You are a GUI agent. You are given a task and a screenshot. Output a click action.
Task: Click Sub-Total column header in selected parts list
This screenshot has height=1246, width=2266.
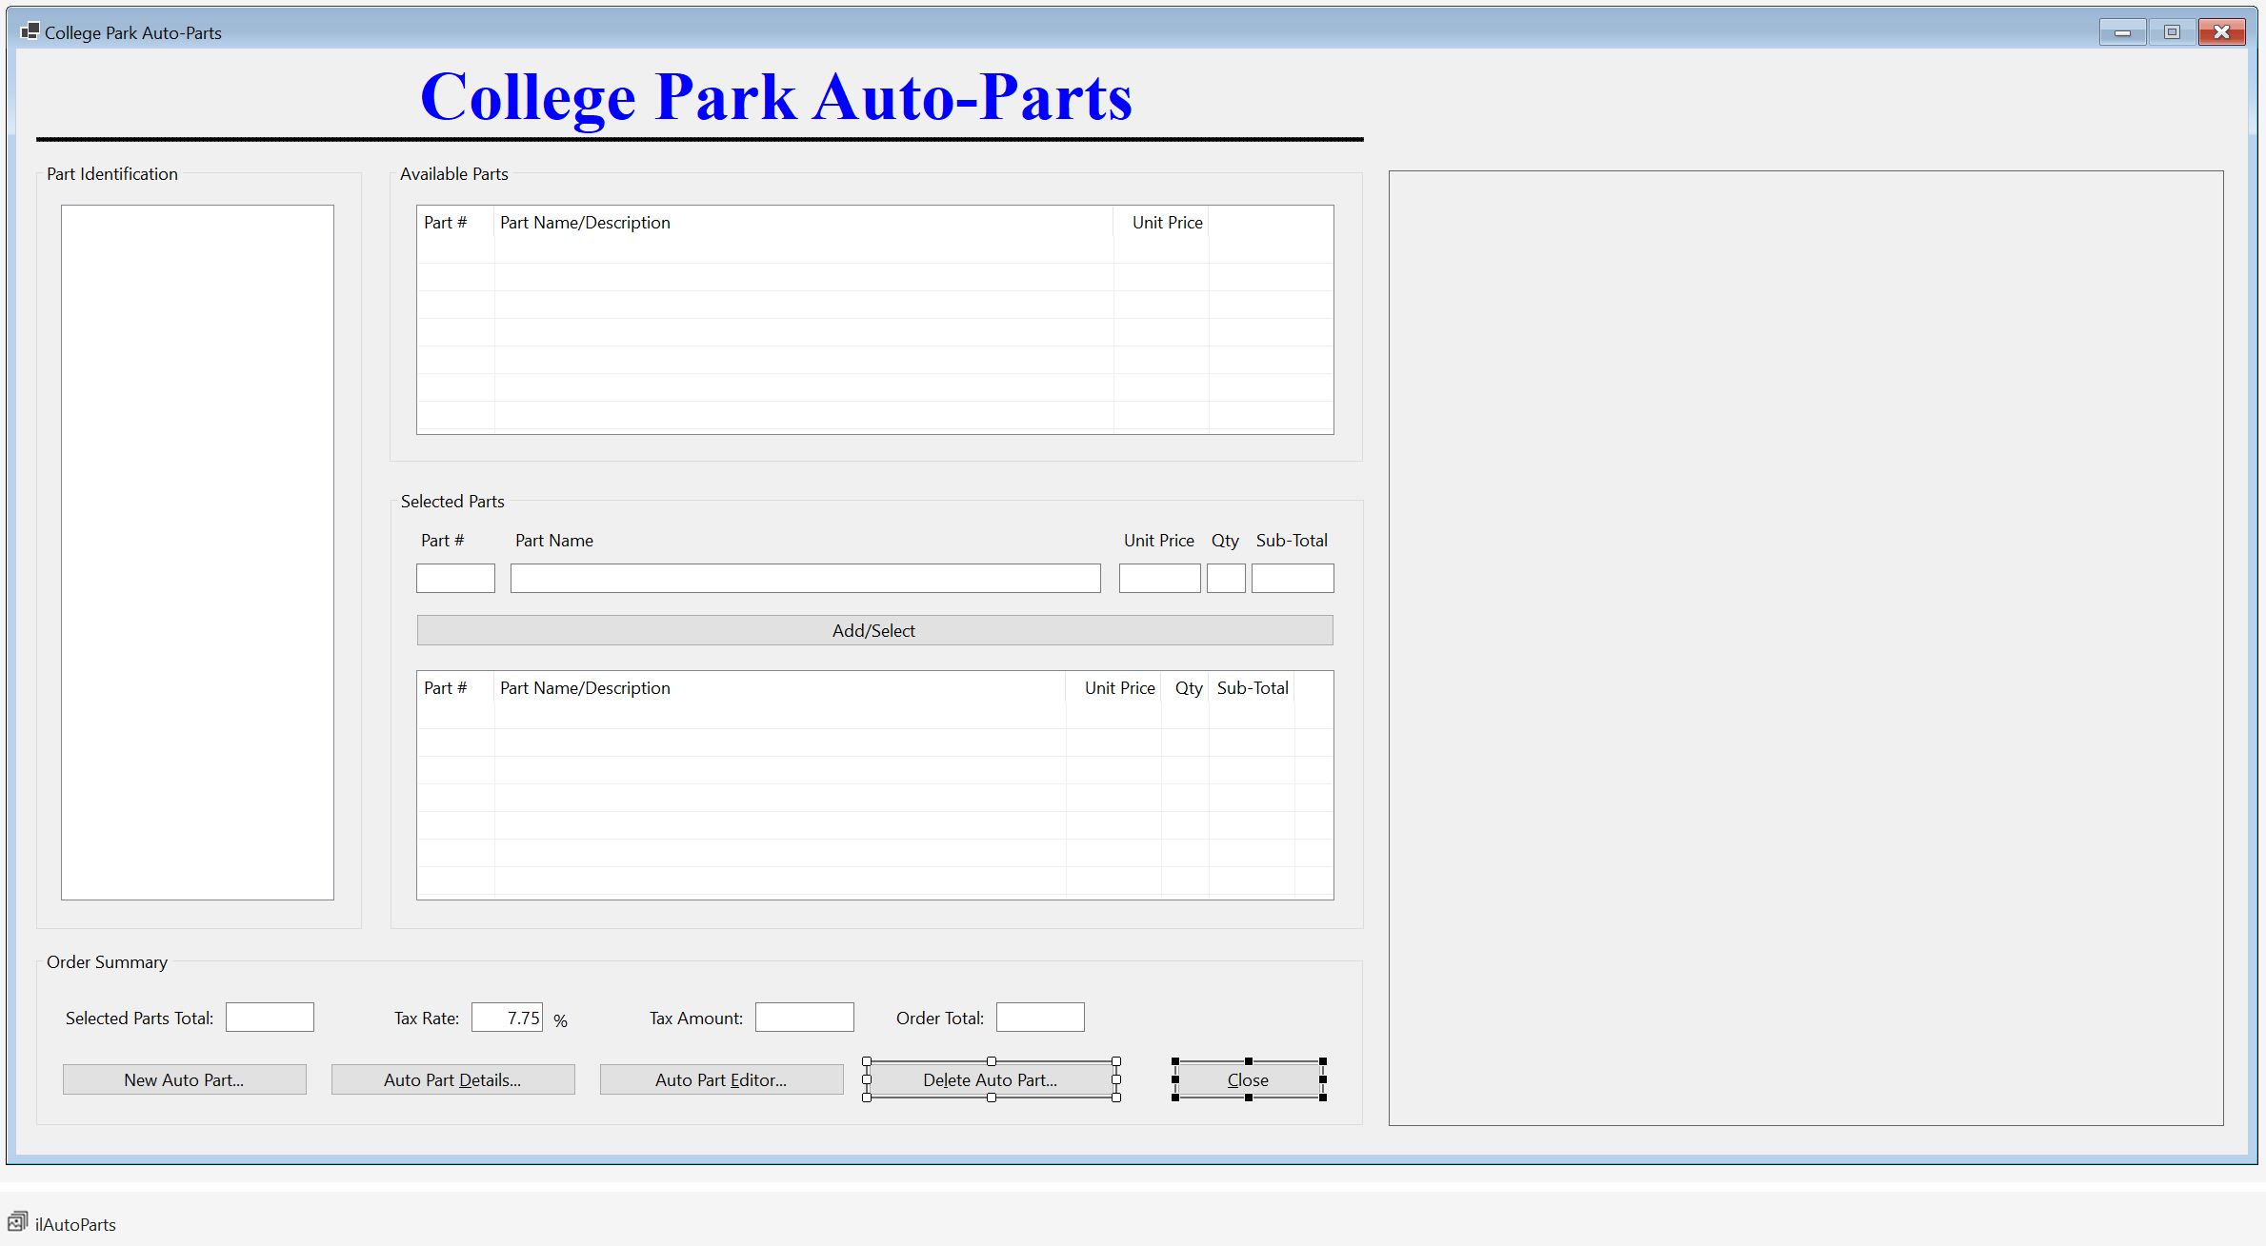(1253, 687)
